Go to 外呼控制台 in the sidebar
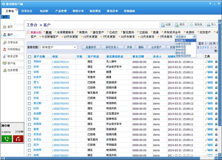Screen dimensions: 222x160 click(x=12, y=49)
